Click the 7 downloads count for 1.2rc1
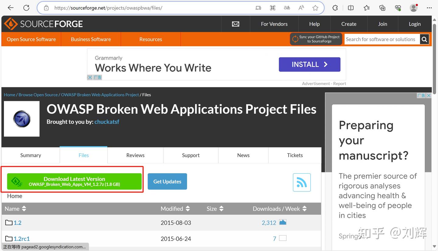This screenshot has height=251, width=438. pos(274,239)
